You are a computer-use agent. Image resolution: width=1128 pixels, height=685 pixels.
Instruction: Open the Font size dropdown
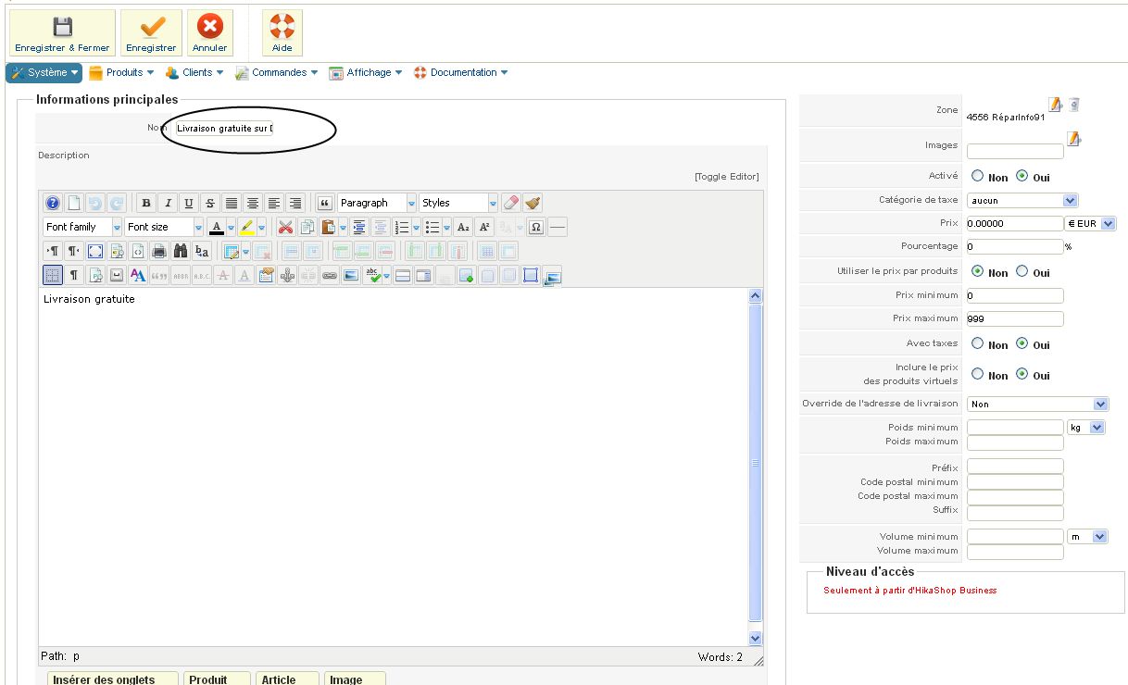coord(164,227)
